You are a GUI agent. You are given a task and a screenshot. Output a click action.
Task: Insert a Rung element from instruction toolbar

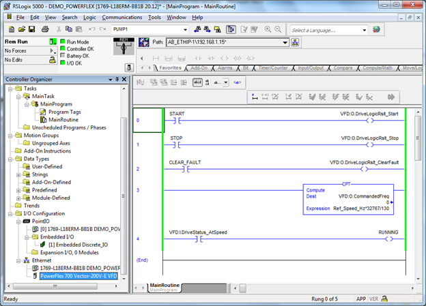(x=156, y=59)
